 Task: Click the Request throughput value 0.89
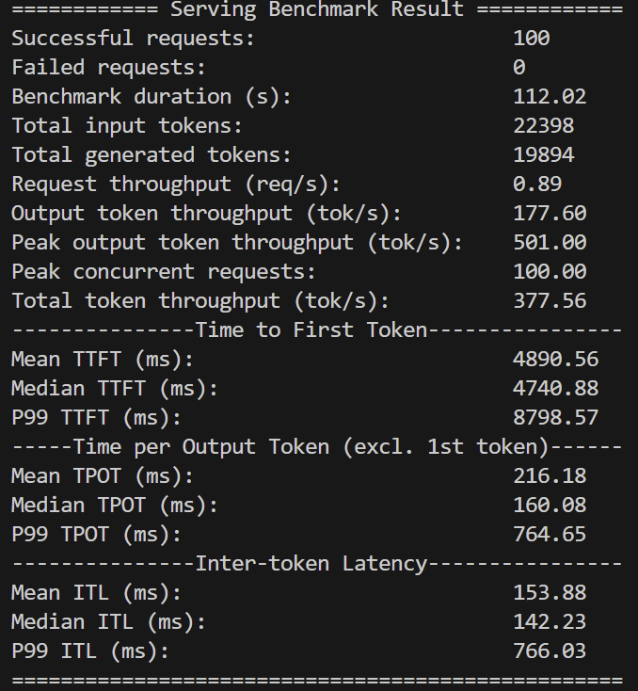pyautogui.click(x=537, y=185)
